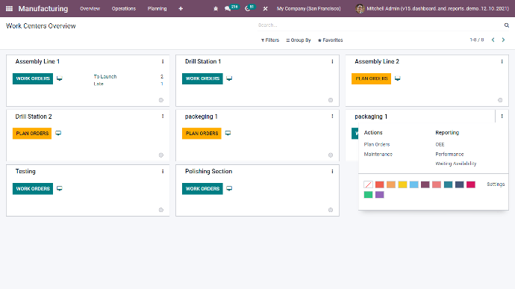Go to previous page arrow
Image resolution: width=515 pixels, height=289 pixels.
point(493,40)
